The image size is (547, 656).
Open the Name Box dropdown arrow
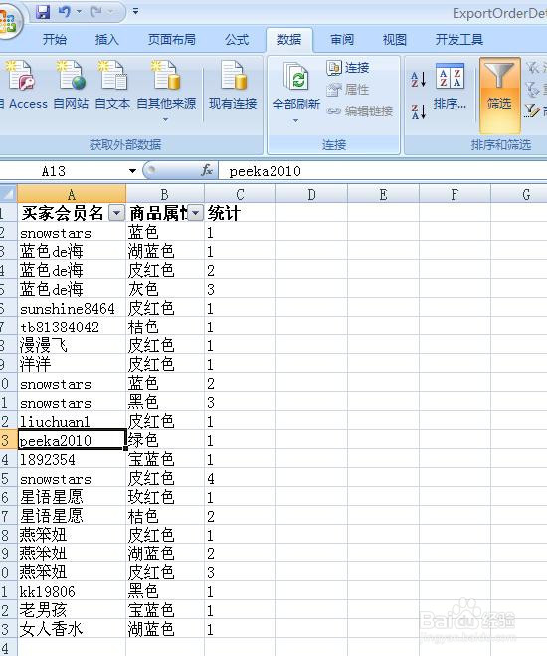(132, 171)
